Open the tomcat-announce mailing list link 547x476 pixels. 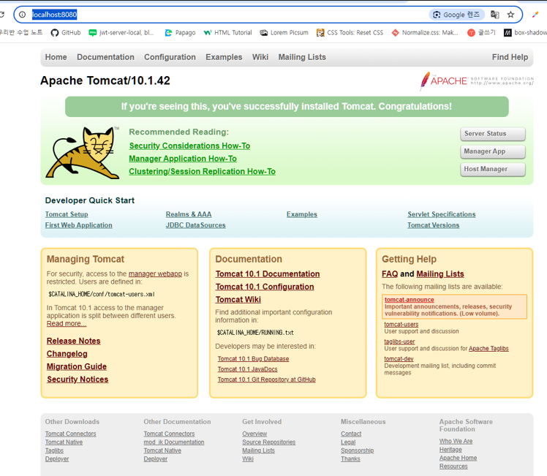coord(410,300)
